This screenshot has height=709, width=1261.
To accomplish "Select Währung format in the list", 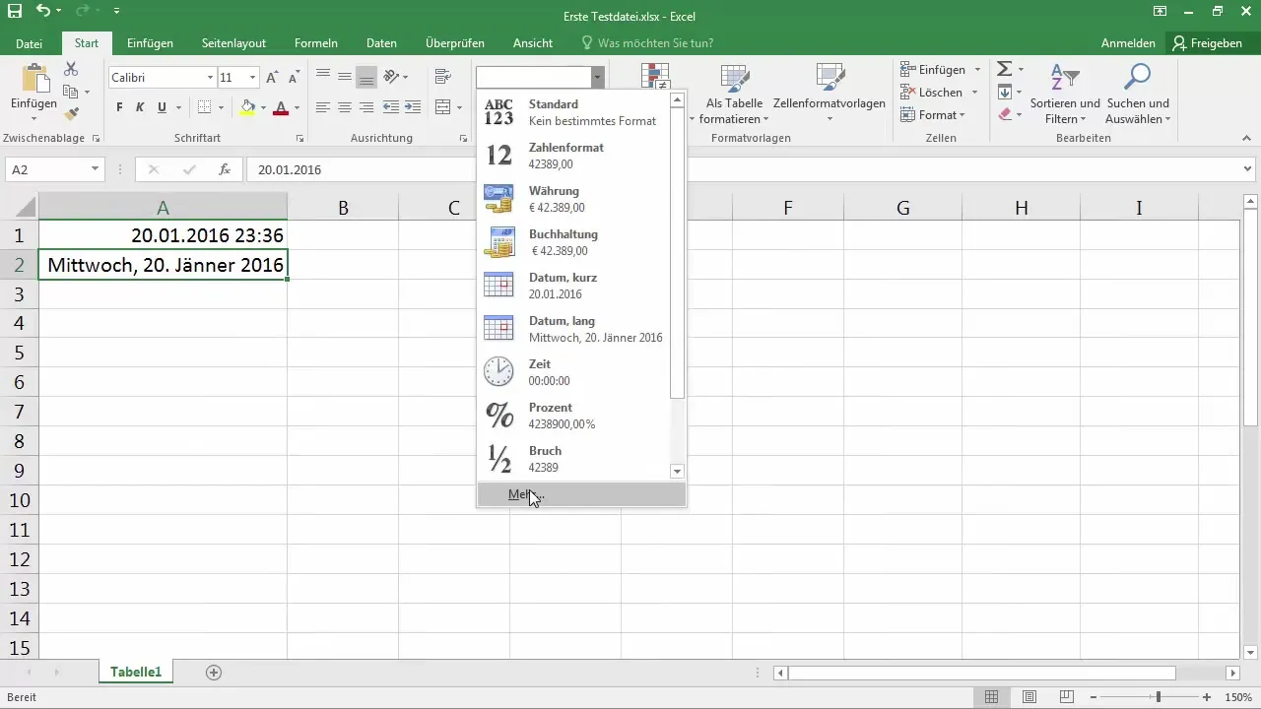I will (573, 199).
